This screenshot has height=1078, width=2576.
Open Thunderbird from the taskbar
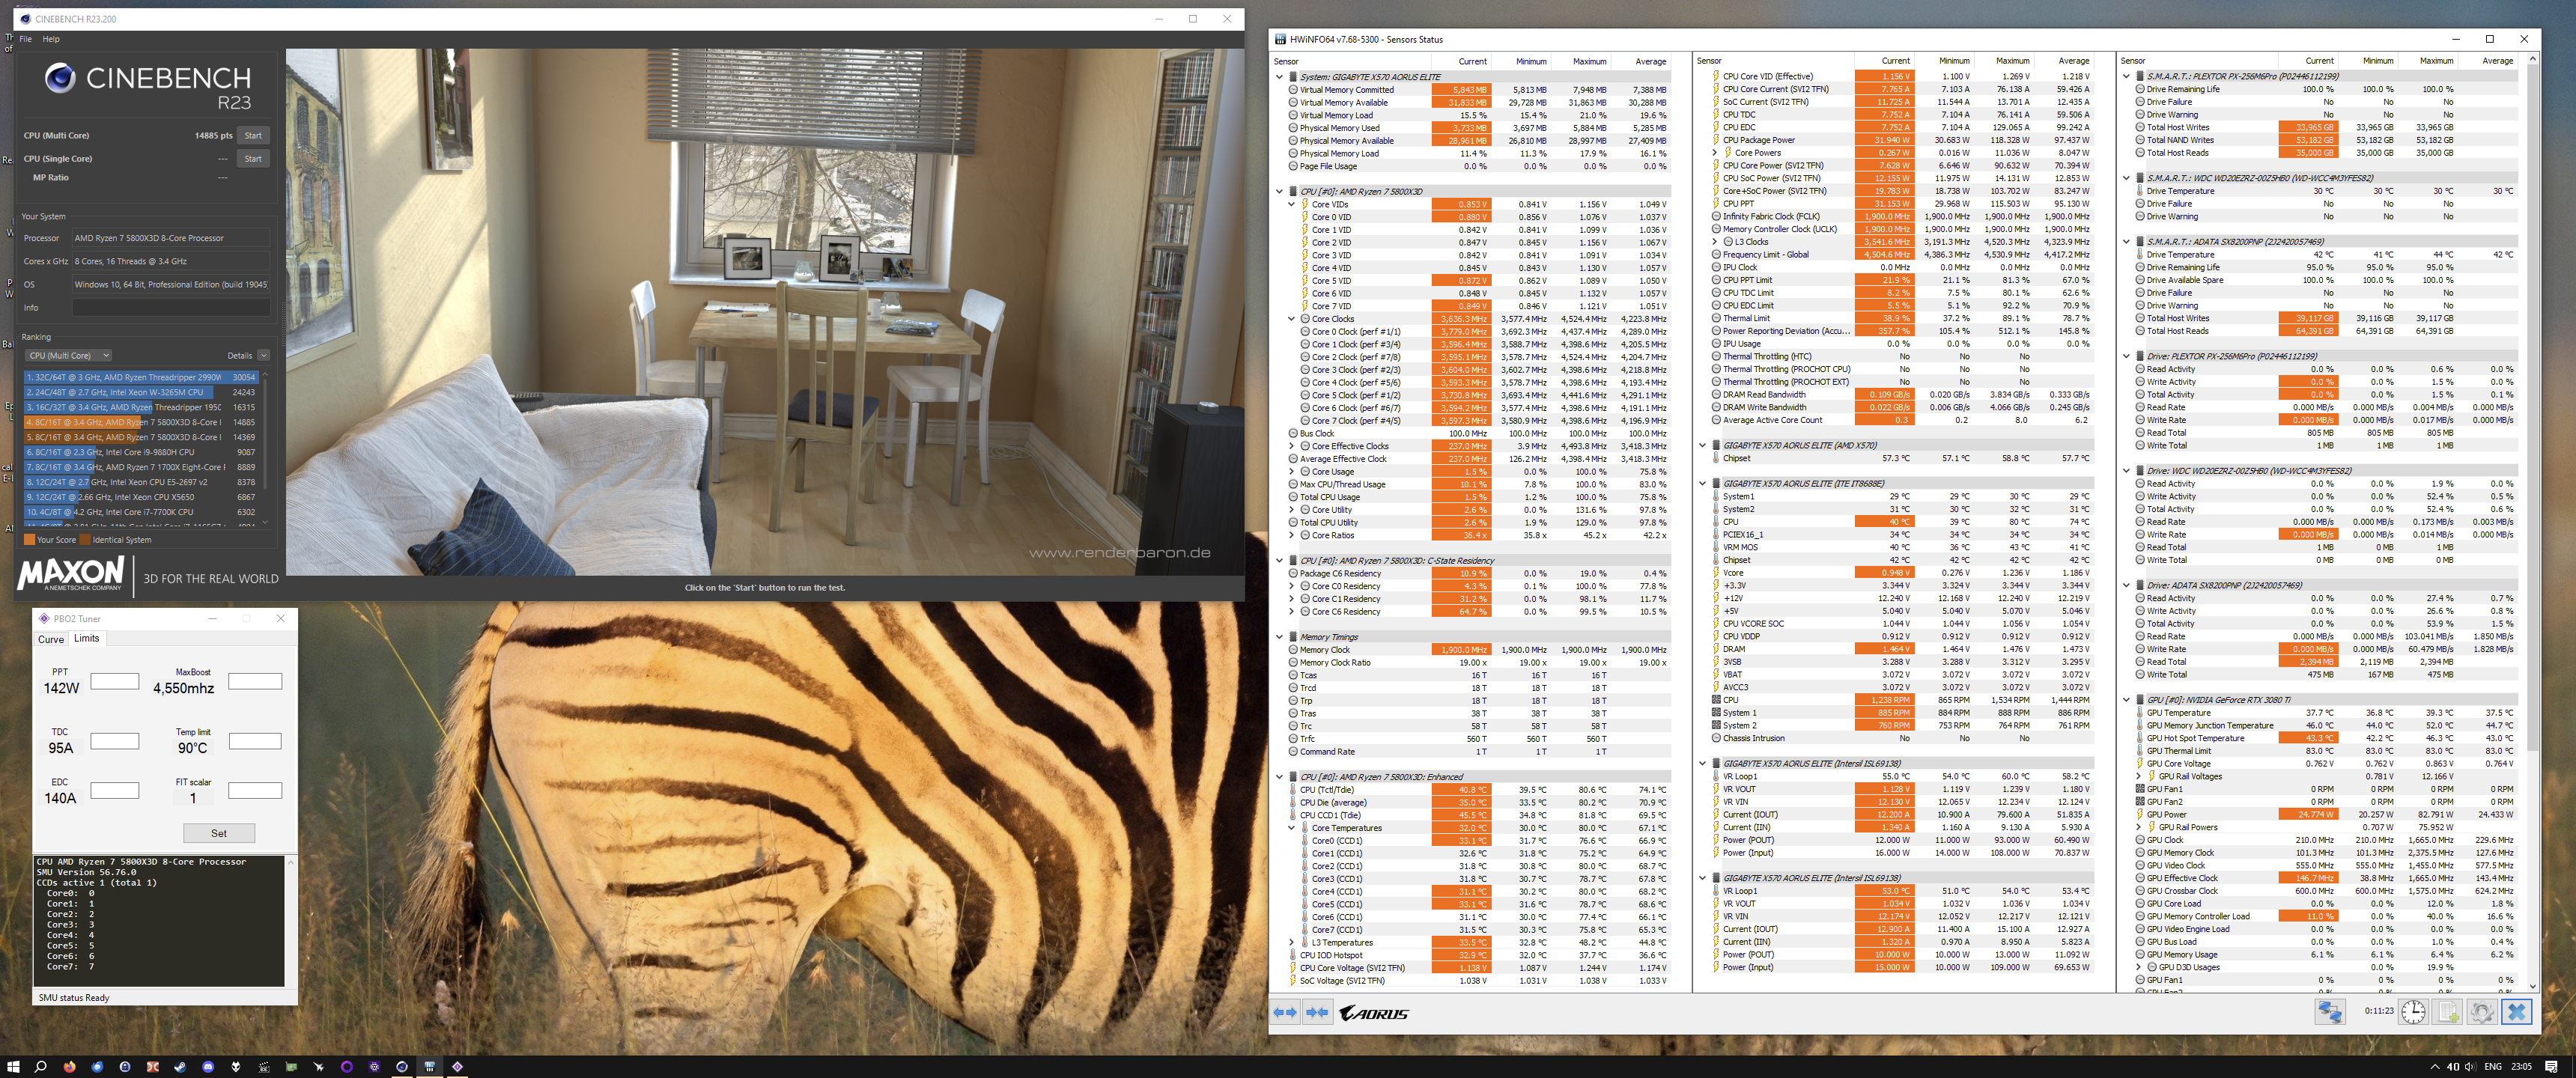pyautogui.click(x=97, y=1066)
